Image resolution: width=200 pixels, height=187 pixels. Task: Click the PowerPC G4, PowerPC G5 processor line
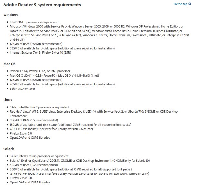(40, 71)
